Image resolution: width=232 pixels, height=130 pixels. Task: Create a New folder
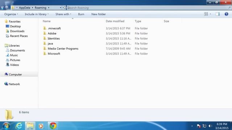click(x=99, y=14)
